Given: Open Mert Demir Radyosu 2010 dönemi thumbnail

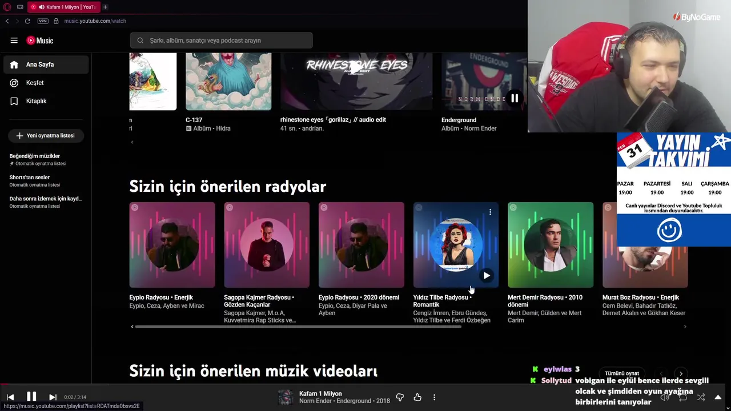Looking at the screenshot, I should click(x=551, y=245).
